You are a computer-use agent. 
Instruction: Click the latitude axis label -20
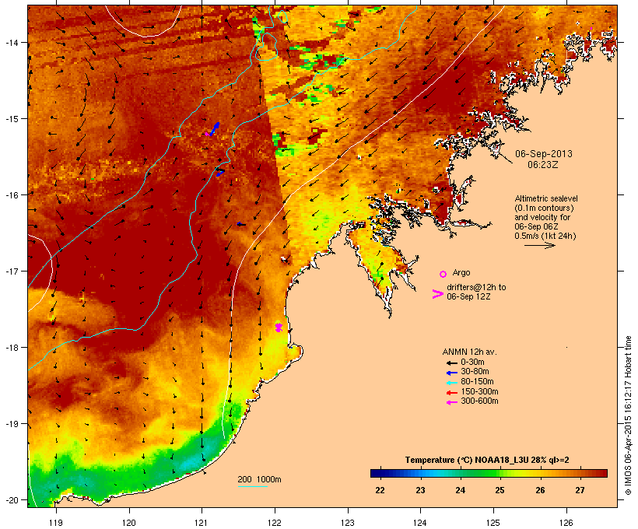tap(11, 500)
